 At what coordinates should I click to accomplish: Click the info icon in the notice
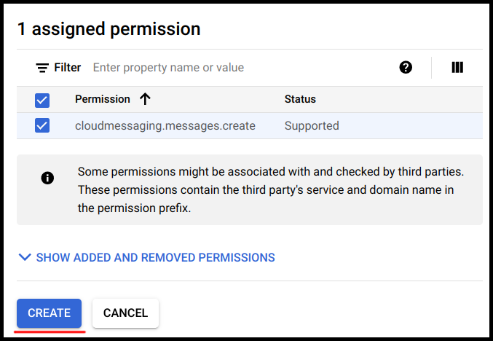coord(48,178)
